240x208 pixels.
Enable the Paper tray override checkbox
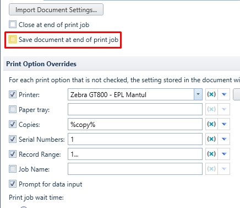[13, 109]
